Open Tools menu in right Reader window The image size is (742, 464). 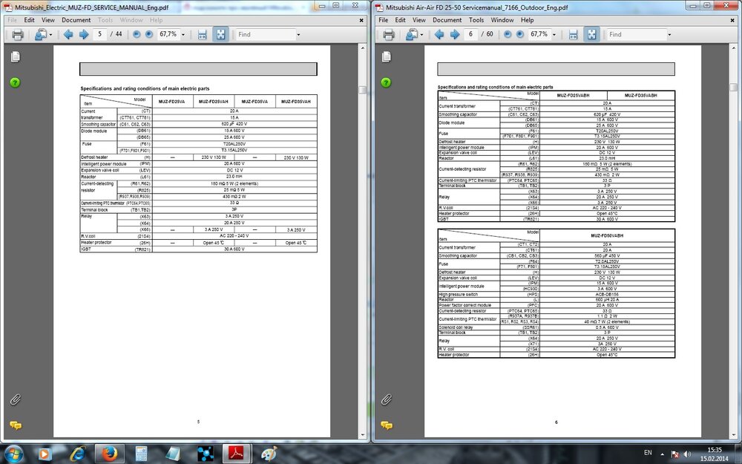point(476,20)
